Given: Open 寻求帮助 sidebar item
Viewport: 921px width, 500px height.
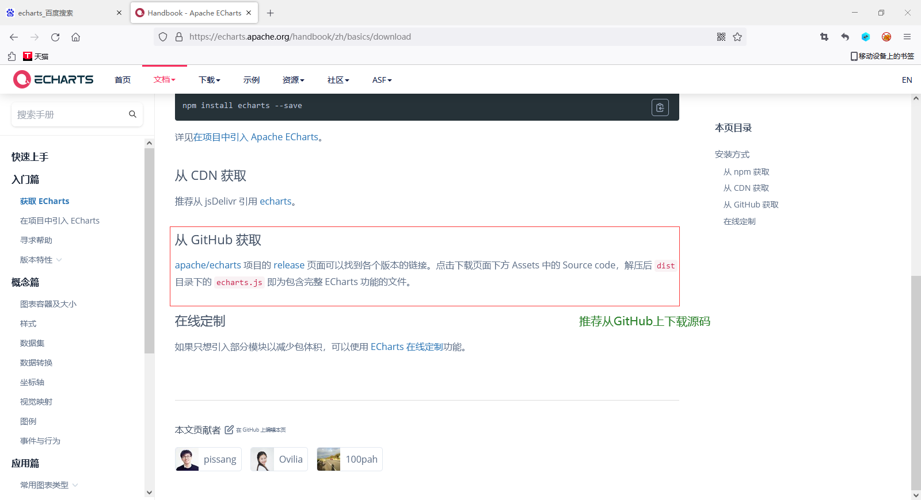Looking at the screenshot, I should [x=36, y=240].
